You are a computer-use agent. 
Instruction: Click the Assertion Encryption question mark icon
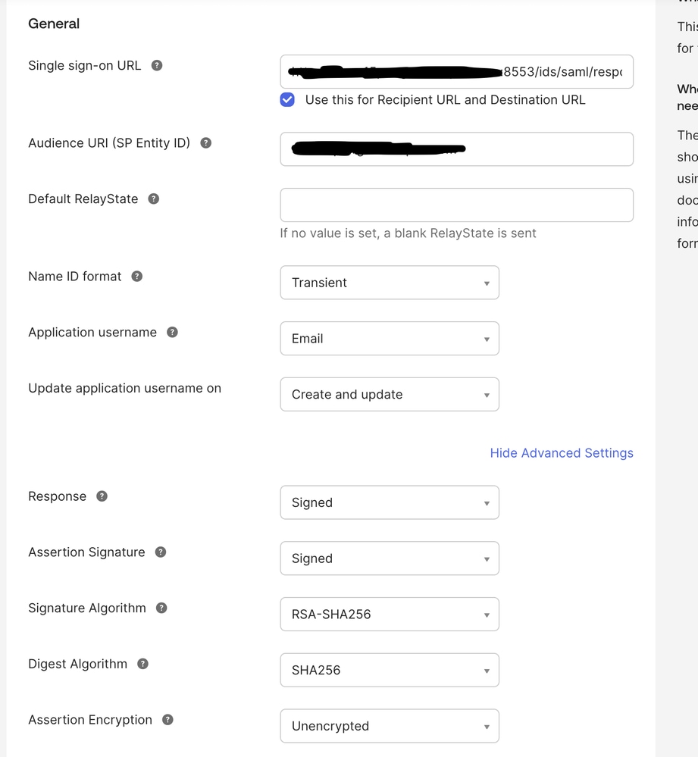(x=168, y=720)
